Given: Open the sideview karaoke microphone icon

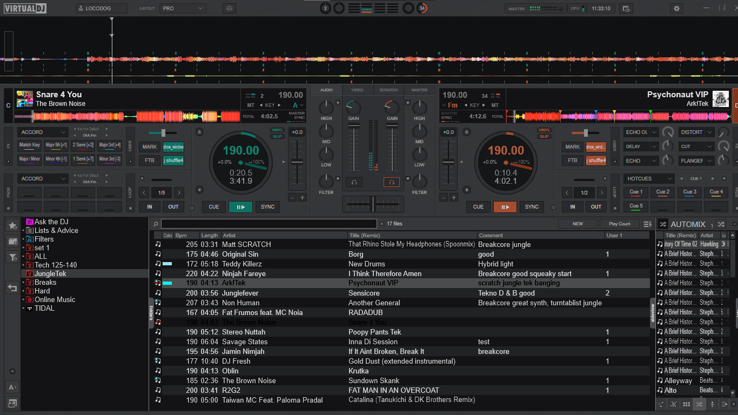Looking at the screenshot, I should pos(712,404).
